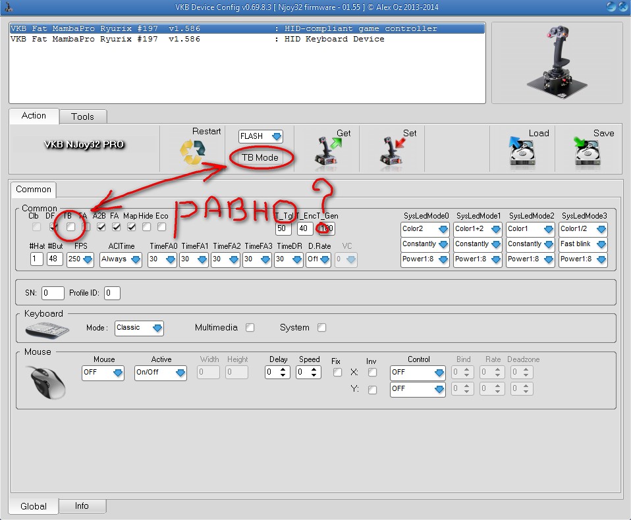
Task: Select the HID Keyboard Device row
Action: (247, 39)
